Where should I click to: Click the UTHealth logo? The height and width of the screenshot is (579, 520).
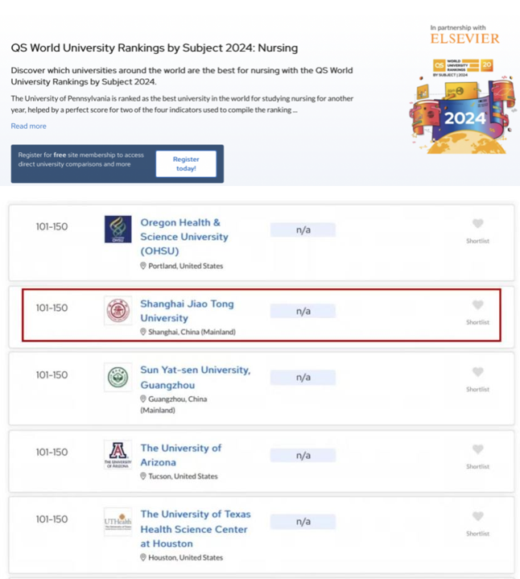tap(118, 522)
